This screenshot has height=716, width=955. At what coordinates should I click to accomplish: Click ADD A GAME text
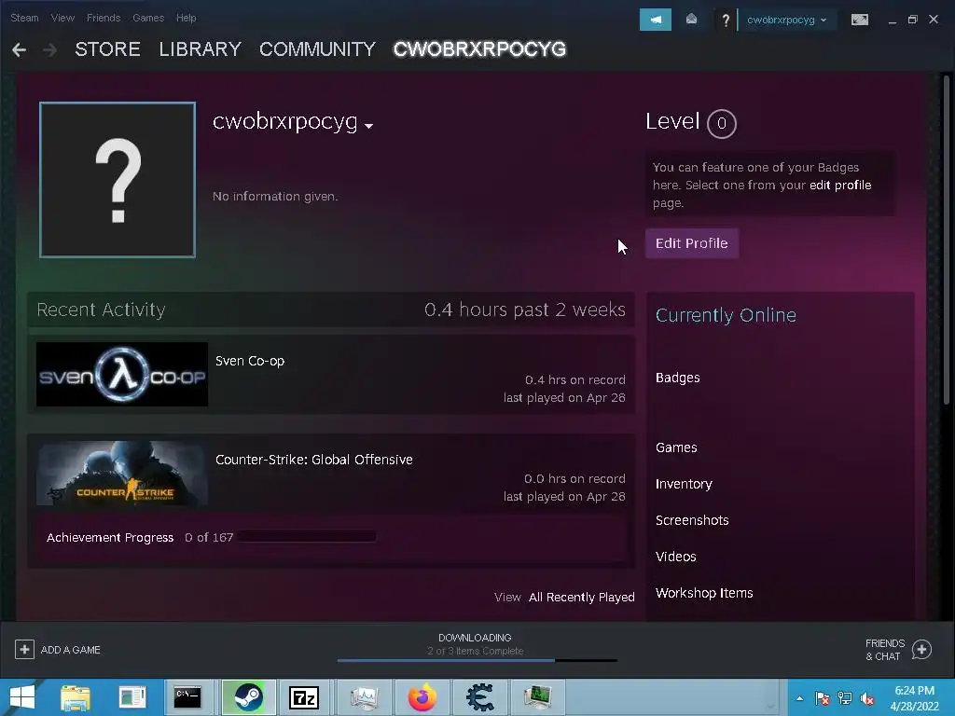coord(71,650)
